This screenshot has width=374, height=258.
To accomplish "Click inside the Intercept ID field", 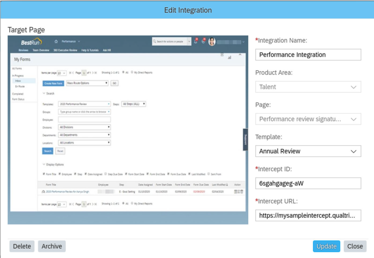I will click(308, 184).
